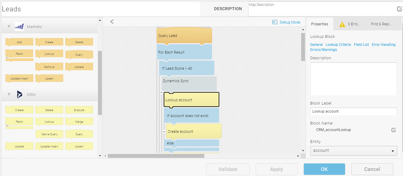
Task: Click the Map Description edit icon
Action: 399,9
